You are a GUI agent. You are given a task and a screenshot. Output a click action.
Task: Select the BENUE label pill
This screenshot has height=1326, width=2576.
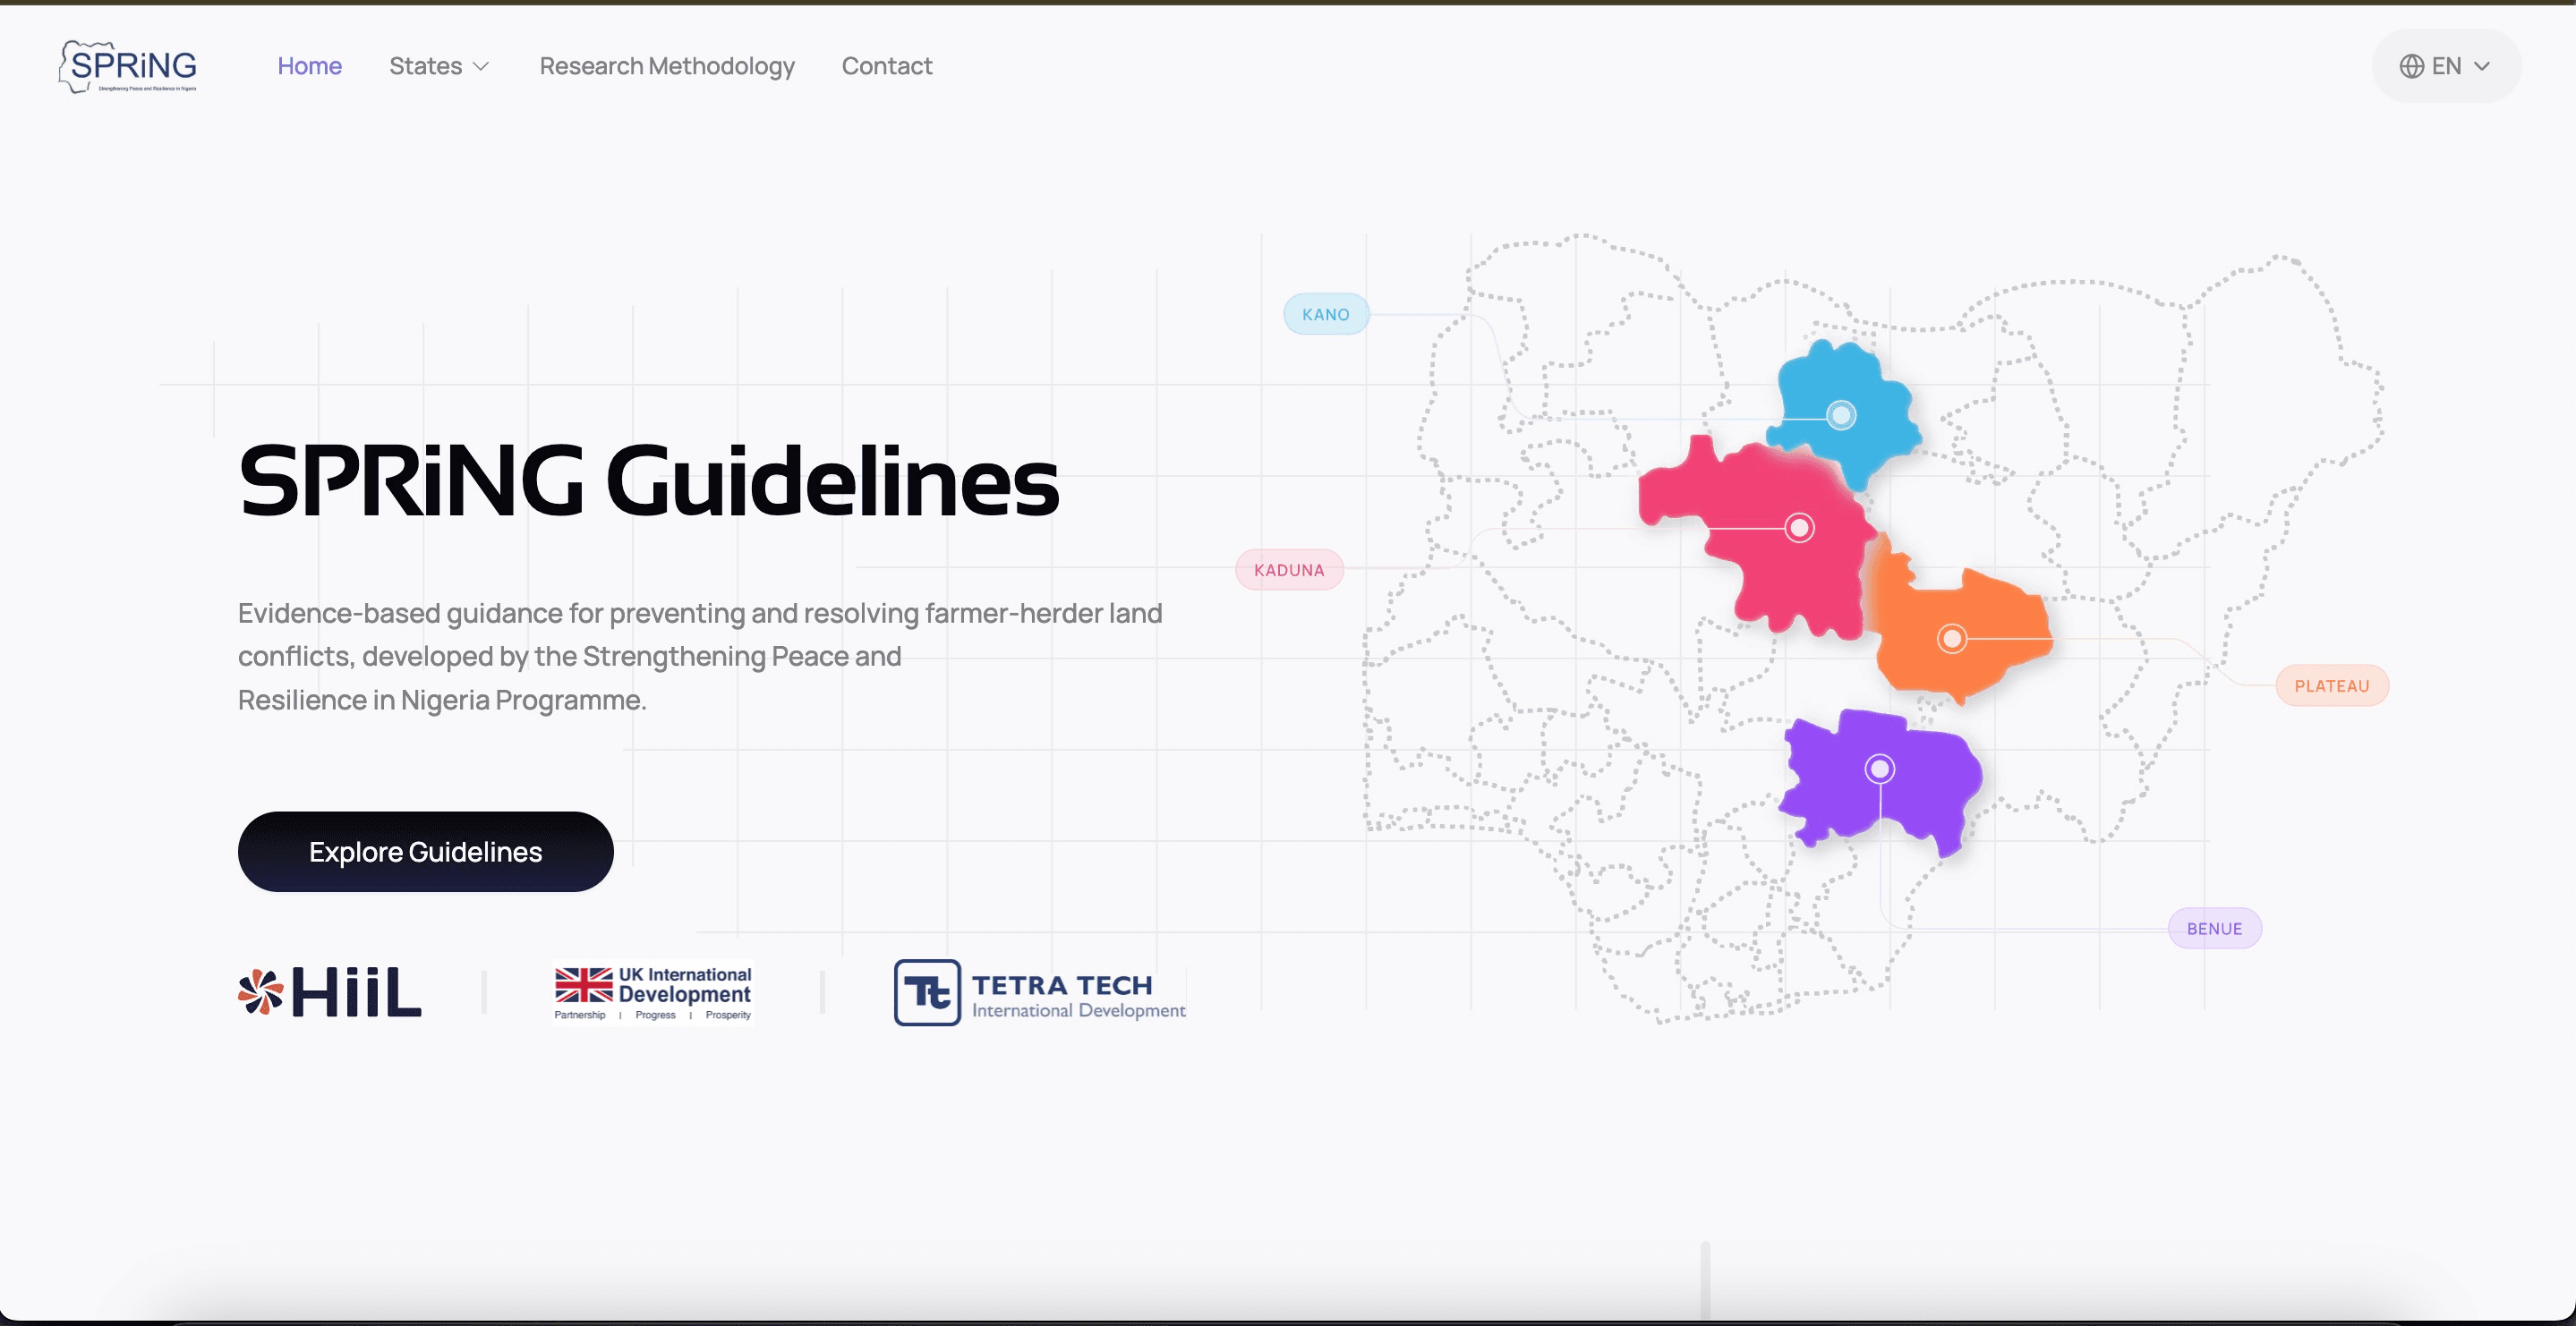click(x=2214, y=928)
